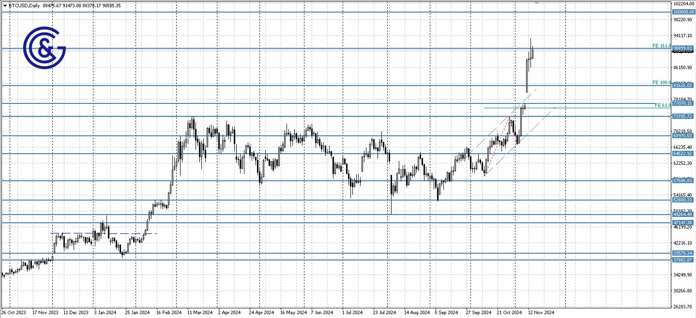Click the 81626.02 price label
The image size is (696, 318).
681,86
